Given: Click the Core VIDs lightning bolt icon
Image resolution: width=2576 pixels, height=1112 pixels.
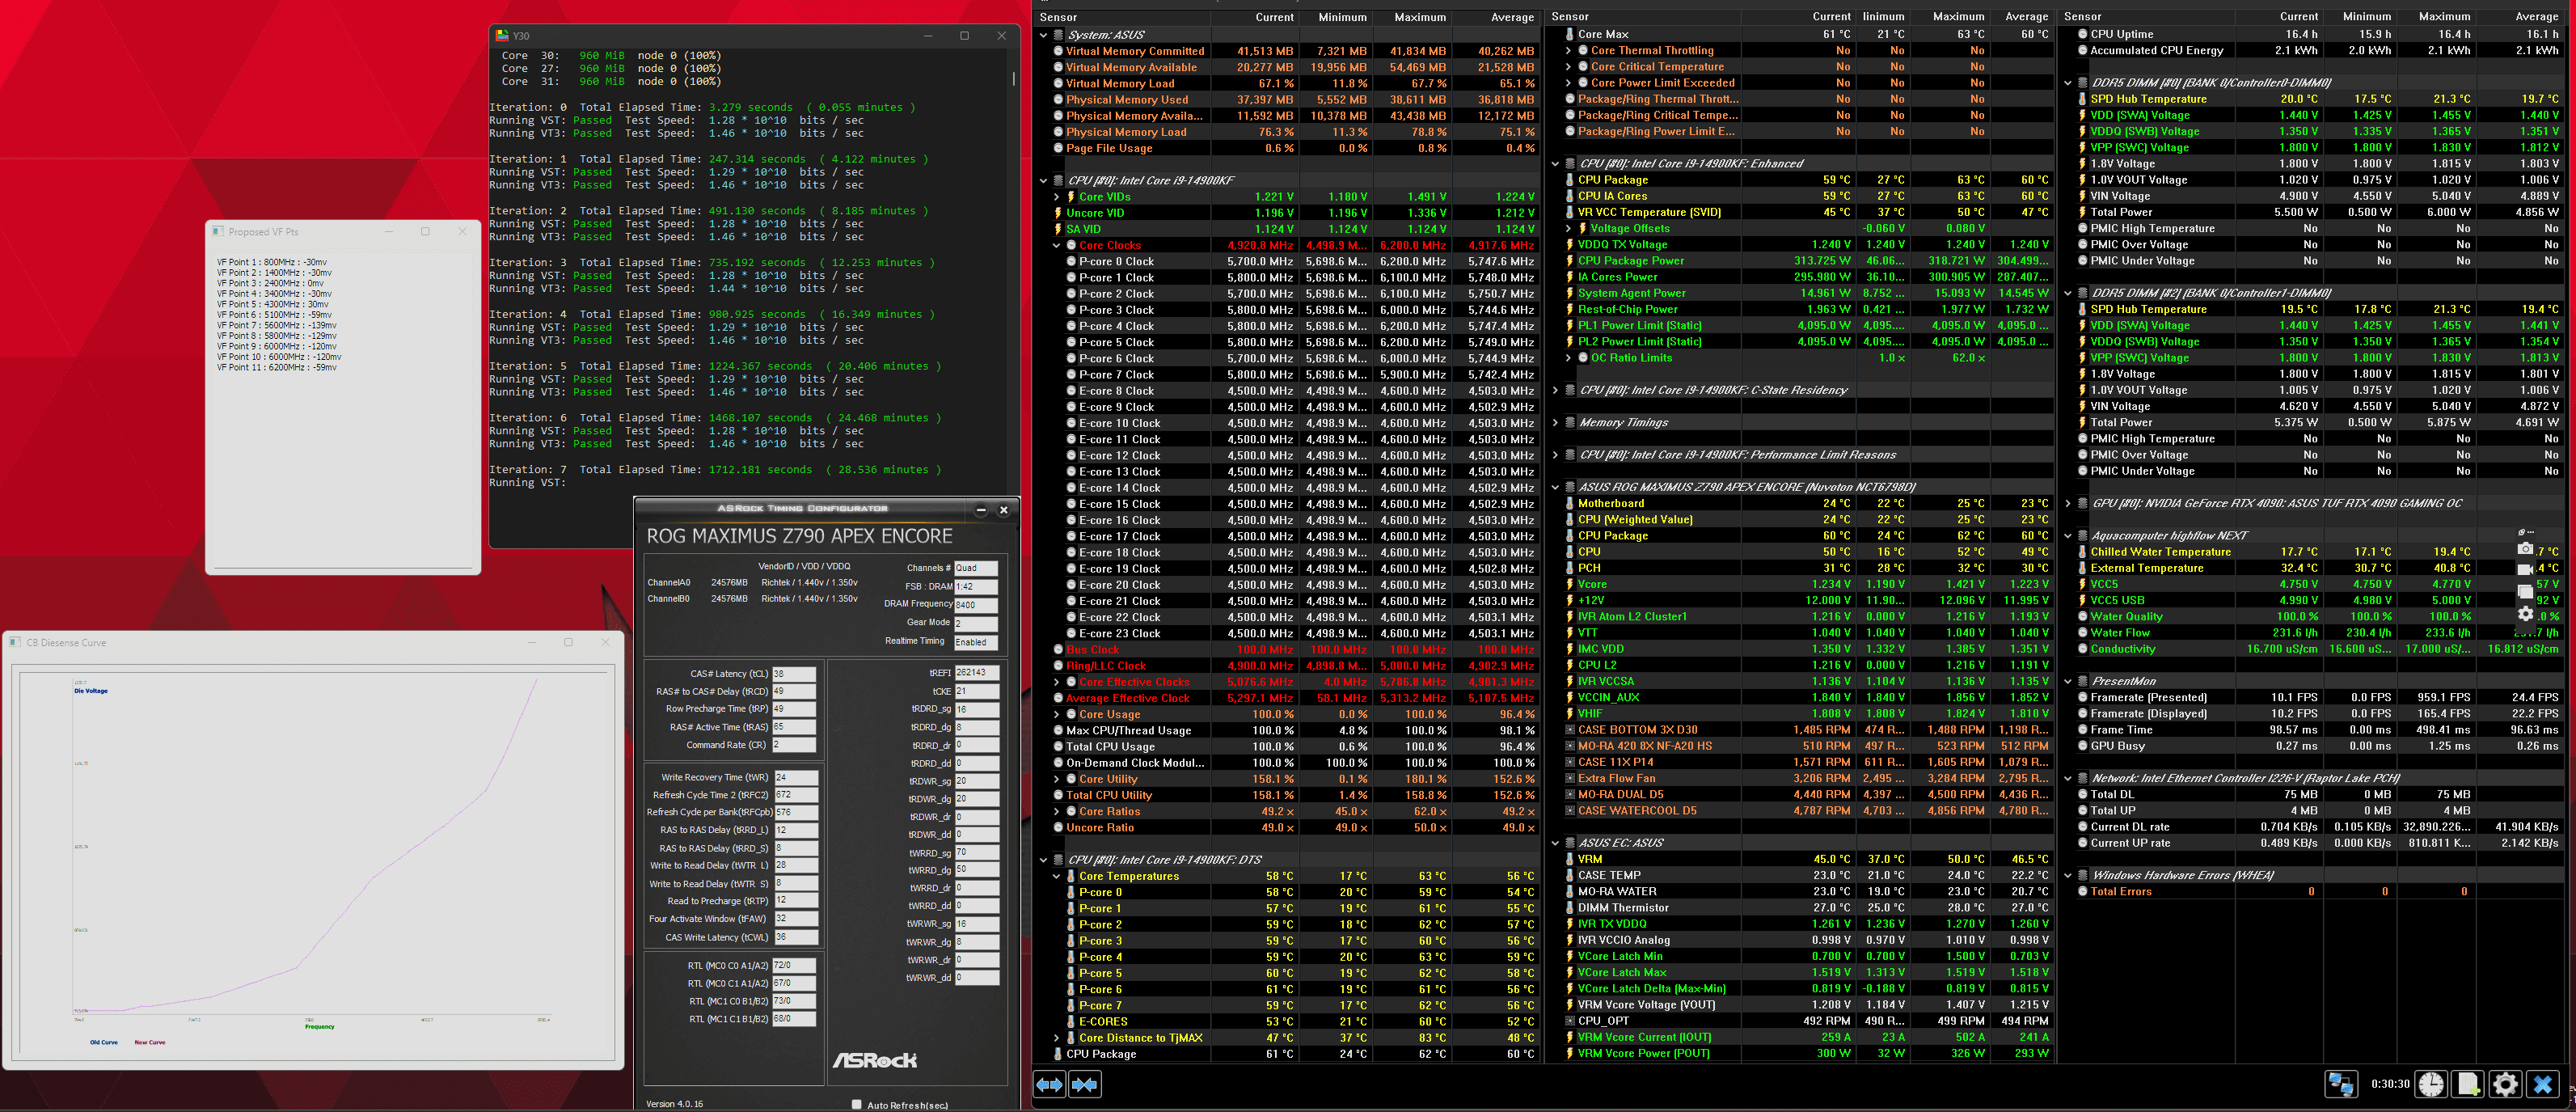Looking at the screenshot, I should pos(1071,197).
